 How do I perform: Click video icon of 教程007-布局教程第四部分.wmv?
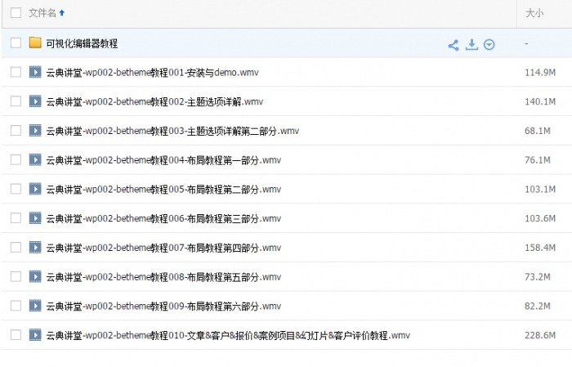35,247
